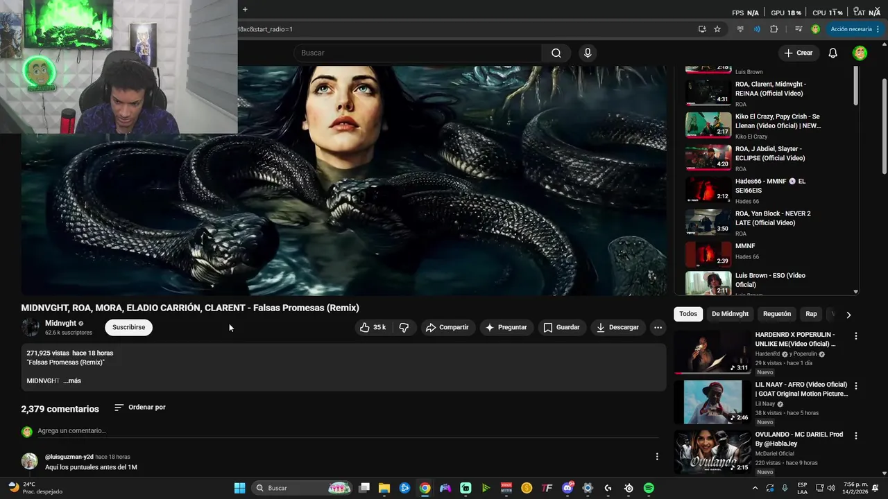Open File Explorer from the taskbar
The width and height of the screenshot is (888, 499).
click(x=384, y=488)
